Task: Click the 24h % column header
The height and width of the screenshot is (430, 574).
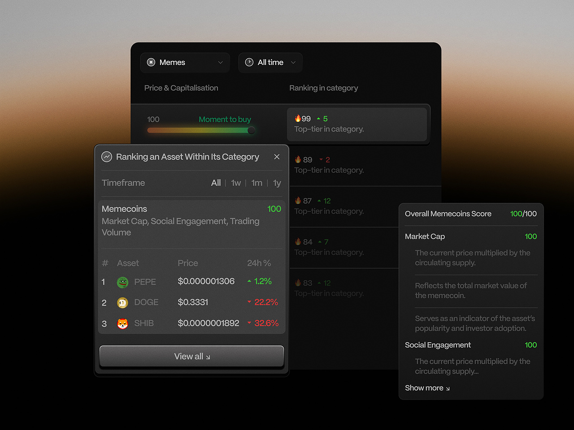Action: pyautogui.click(x=259, y=263)
